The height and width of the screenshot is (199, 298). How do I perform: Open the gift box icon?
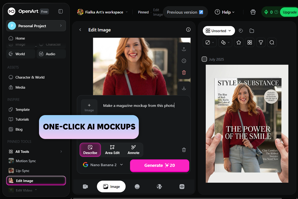tap(253, 12)
